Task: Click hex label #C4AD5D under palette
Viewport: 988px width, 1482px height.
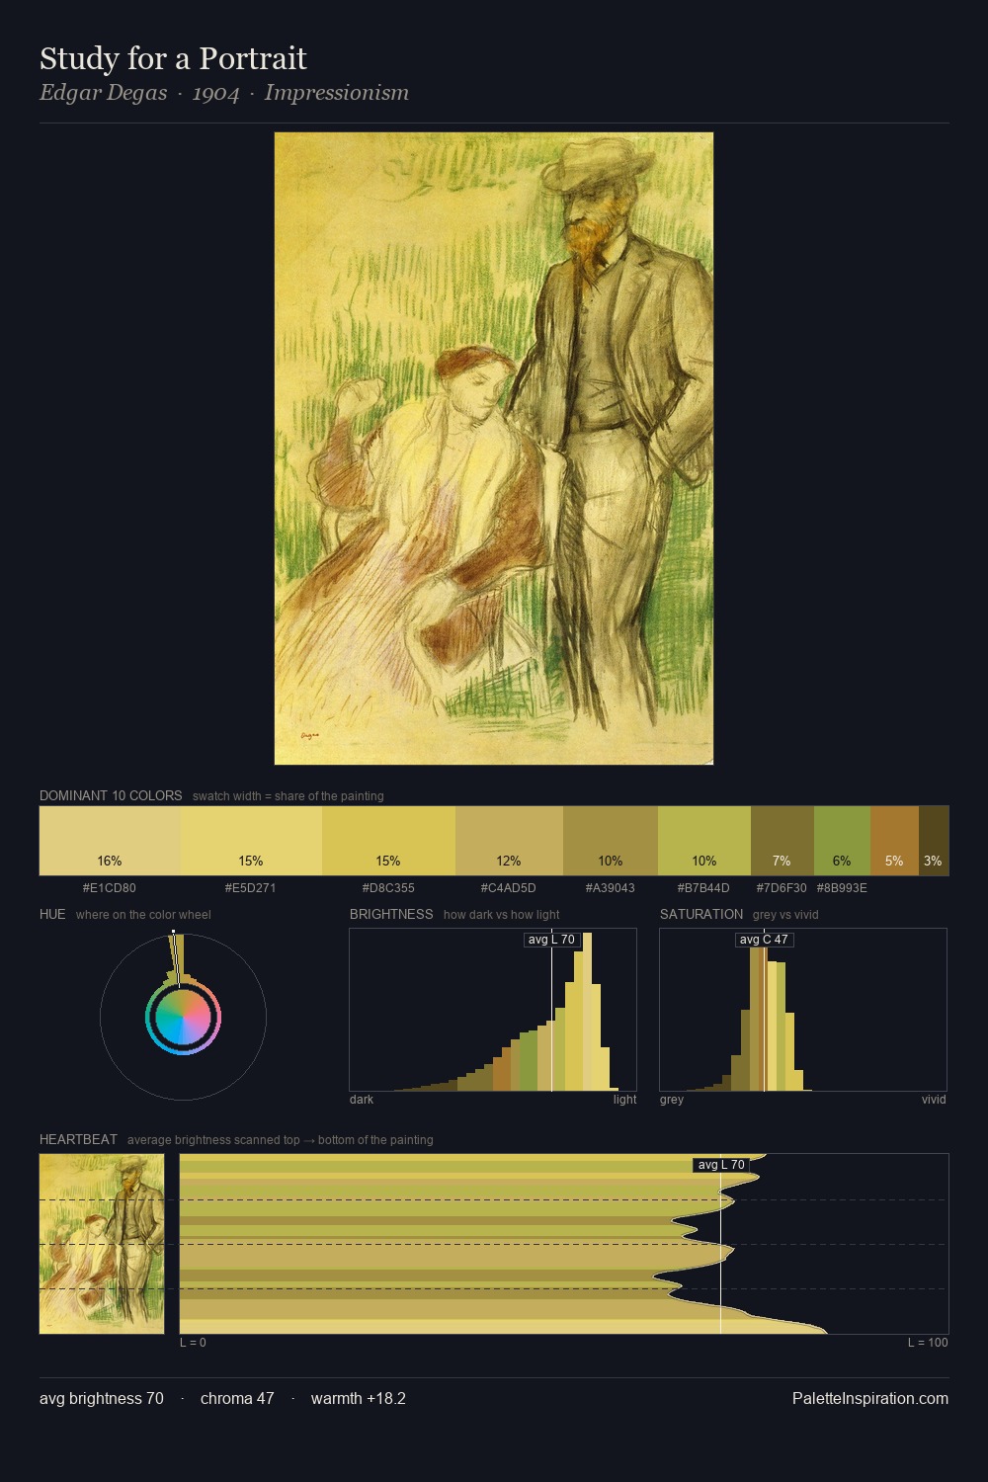Action: click(x=509, y=888)
